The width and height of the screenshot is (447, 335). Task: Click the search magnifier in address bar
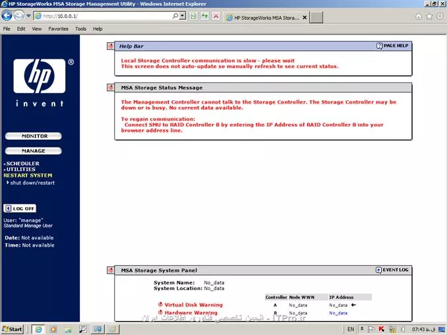[175, 16]
